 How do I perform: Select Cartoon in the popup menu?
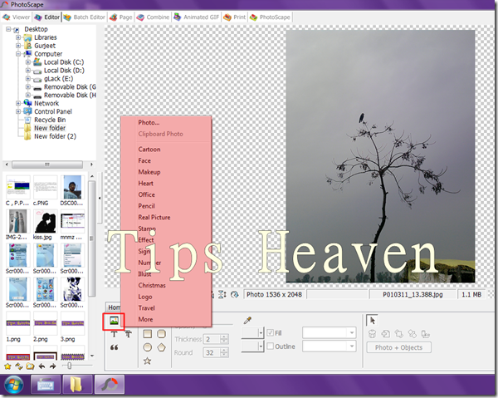coord(149,149)
